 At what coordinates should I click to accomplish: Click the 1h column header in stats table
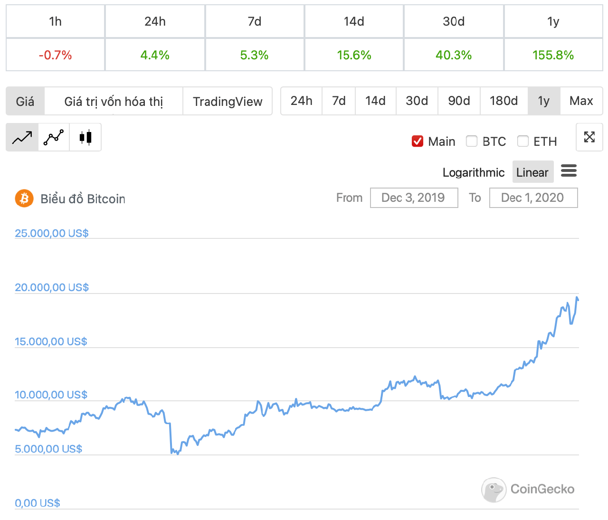coord(56,21)
